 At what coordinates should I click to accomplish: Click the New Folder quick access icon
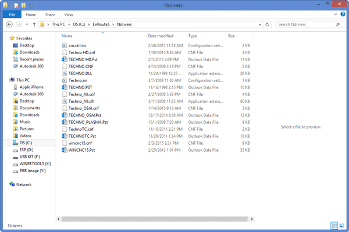point(23,5)
